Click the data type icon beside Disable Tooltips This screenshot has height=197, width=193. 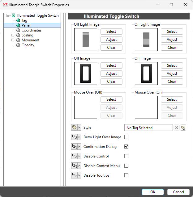[x=74, y=175]
